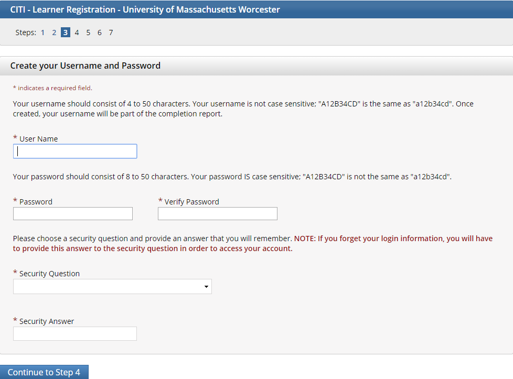
Task: Focus the User Name text box
Action: coord(75,151)
